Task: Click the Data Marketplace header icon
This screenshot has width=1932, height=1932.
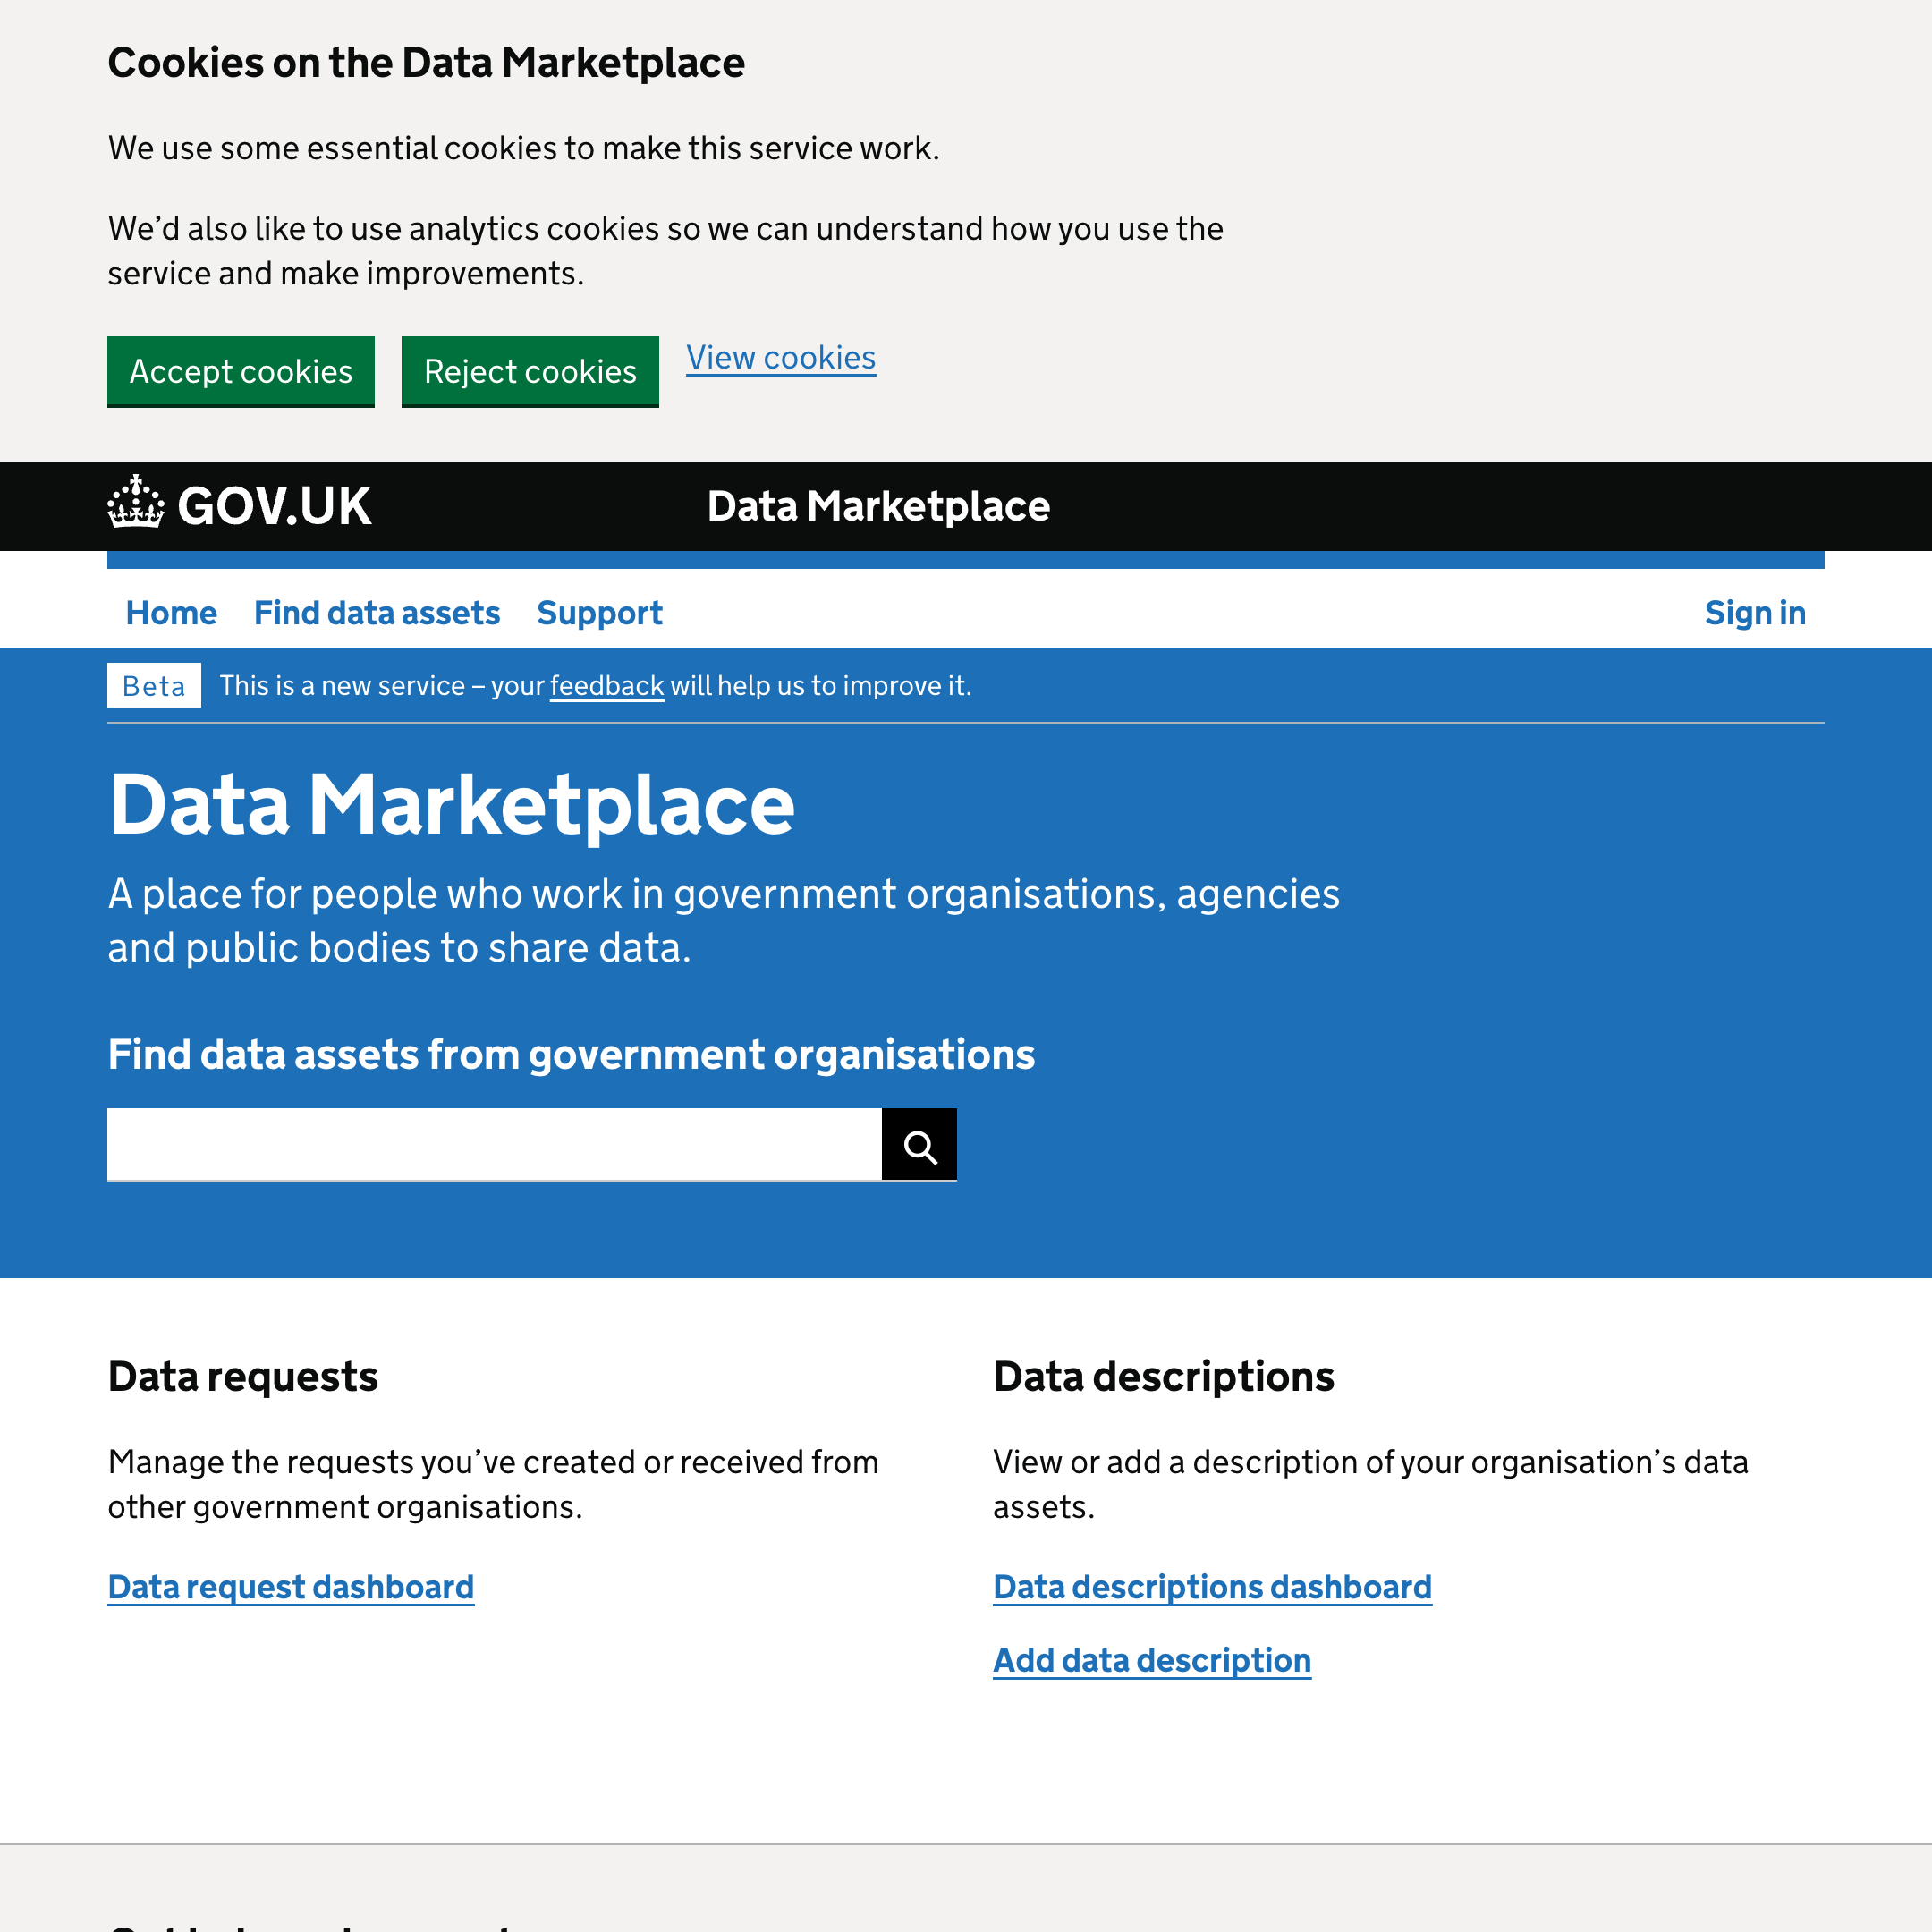Action: 134,503
